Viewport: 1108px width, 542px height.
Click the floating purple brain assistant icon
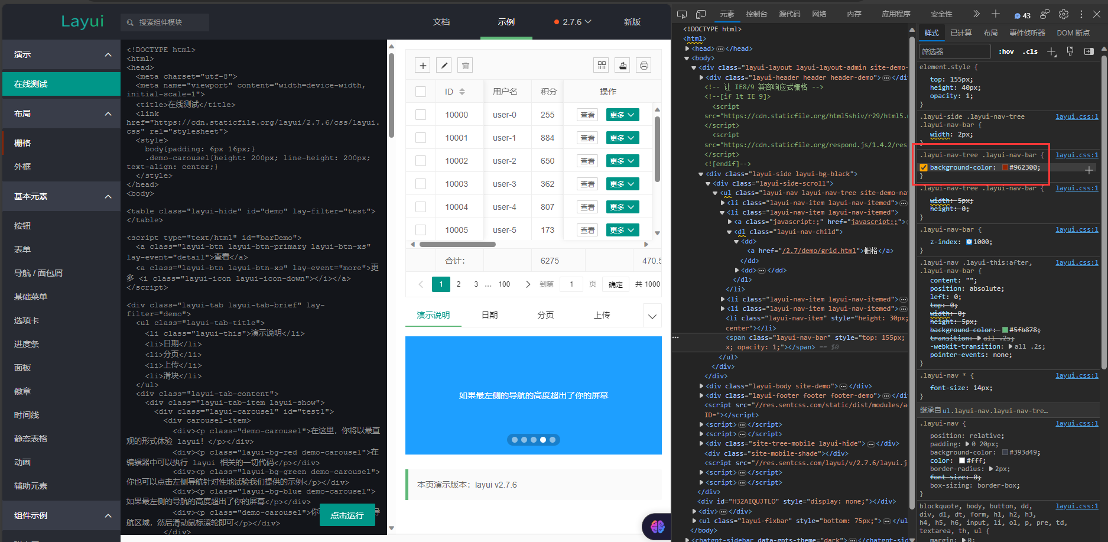click(658, 526)
